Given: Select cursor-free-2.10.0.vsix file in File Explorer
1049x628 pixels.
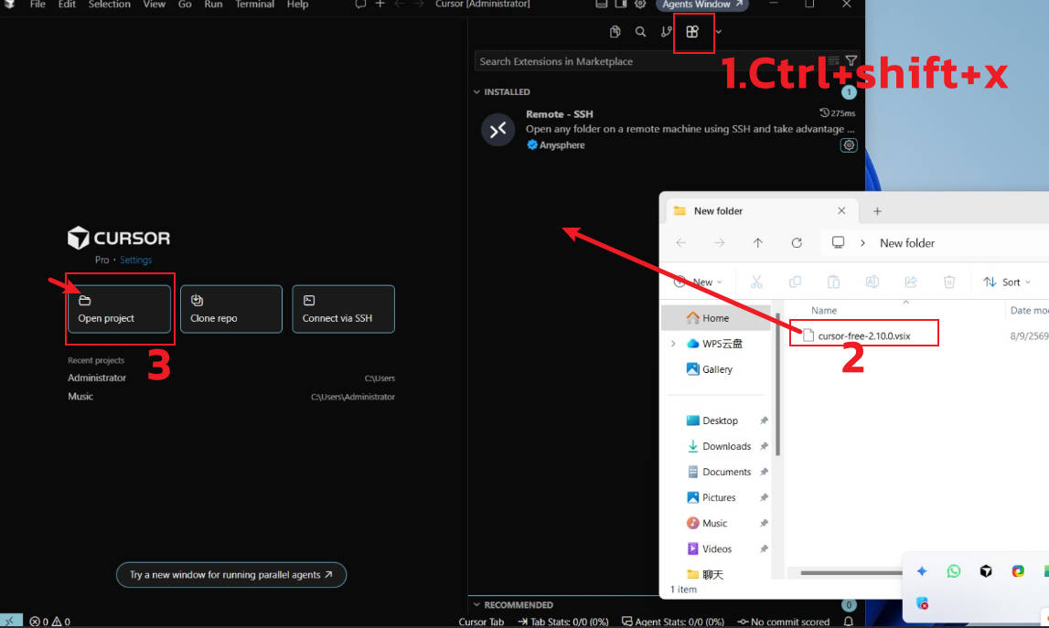Looking at the screenshot, I should click(x=863, y=335).
